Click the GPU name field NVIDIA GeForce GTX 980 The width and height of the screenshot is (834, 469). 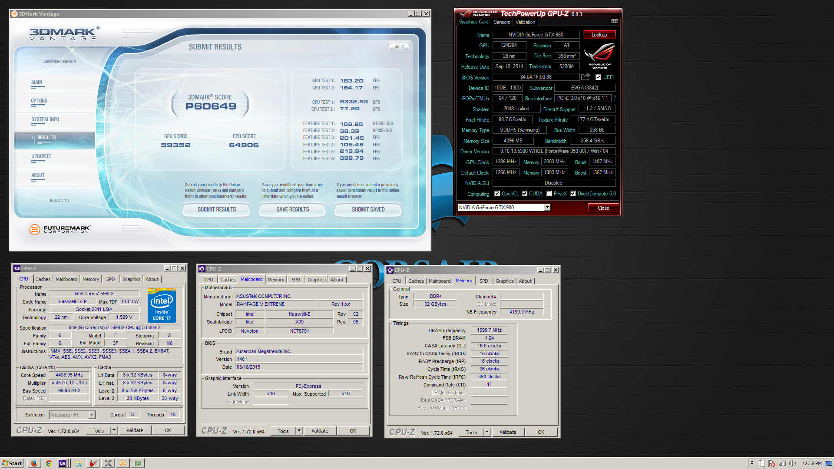536,35
